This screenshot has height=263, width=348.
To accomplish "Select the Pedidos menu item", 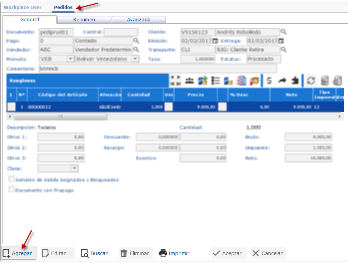I will (63, 7).
